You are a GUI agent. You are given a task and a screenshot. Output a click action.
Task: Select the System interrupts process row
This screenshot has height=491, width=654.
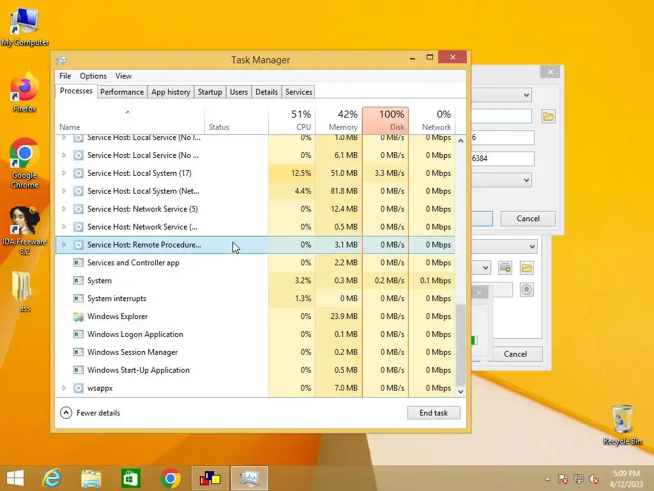[x=255, y=299]
